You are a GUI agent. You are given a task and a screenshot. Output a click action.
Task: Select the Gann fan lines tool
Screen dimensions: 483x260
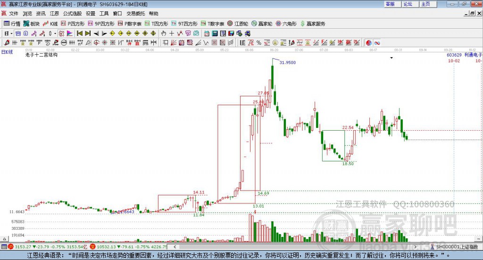(174, 42)
